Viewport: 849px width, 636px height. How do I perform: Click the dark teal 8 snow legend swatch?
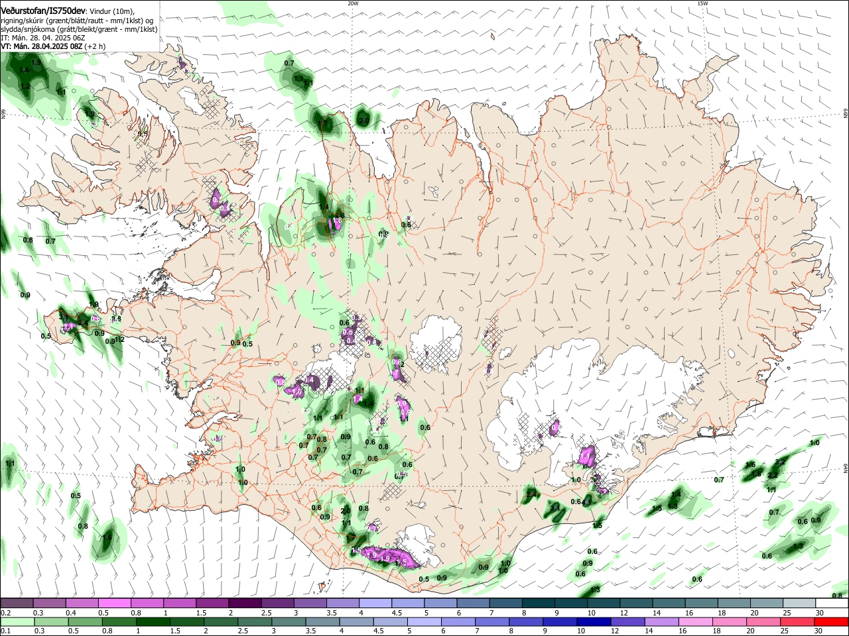tap(538, 604)
